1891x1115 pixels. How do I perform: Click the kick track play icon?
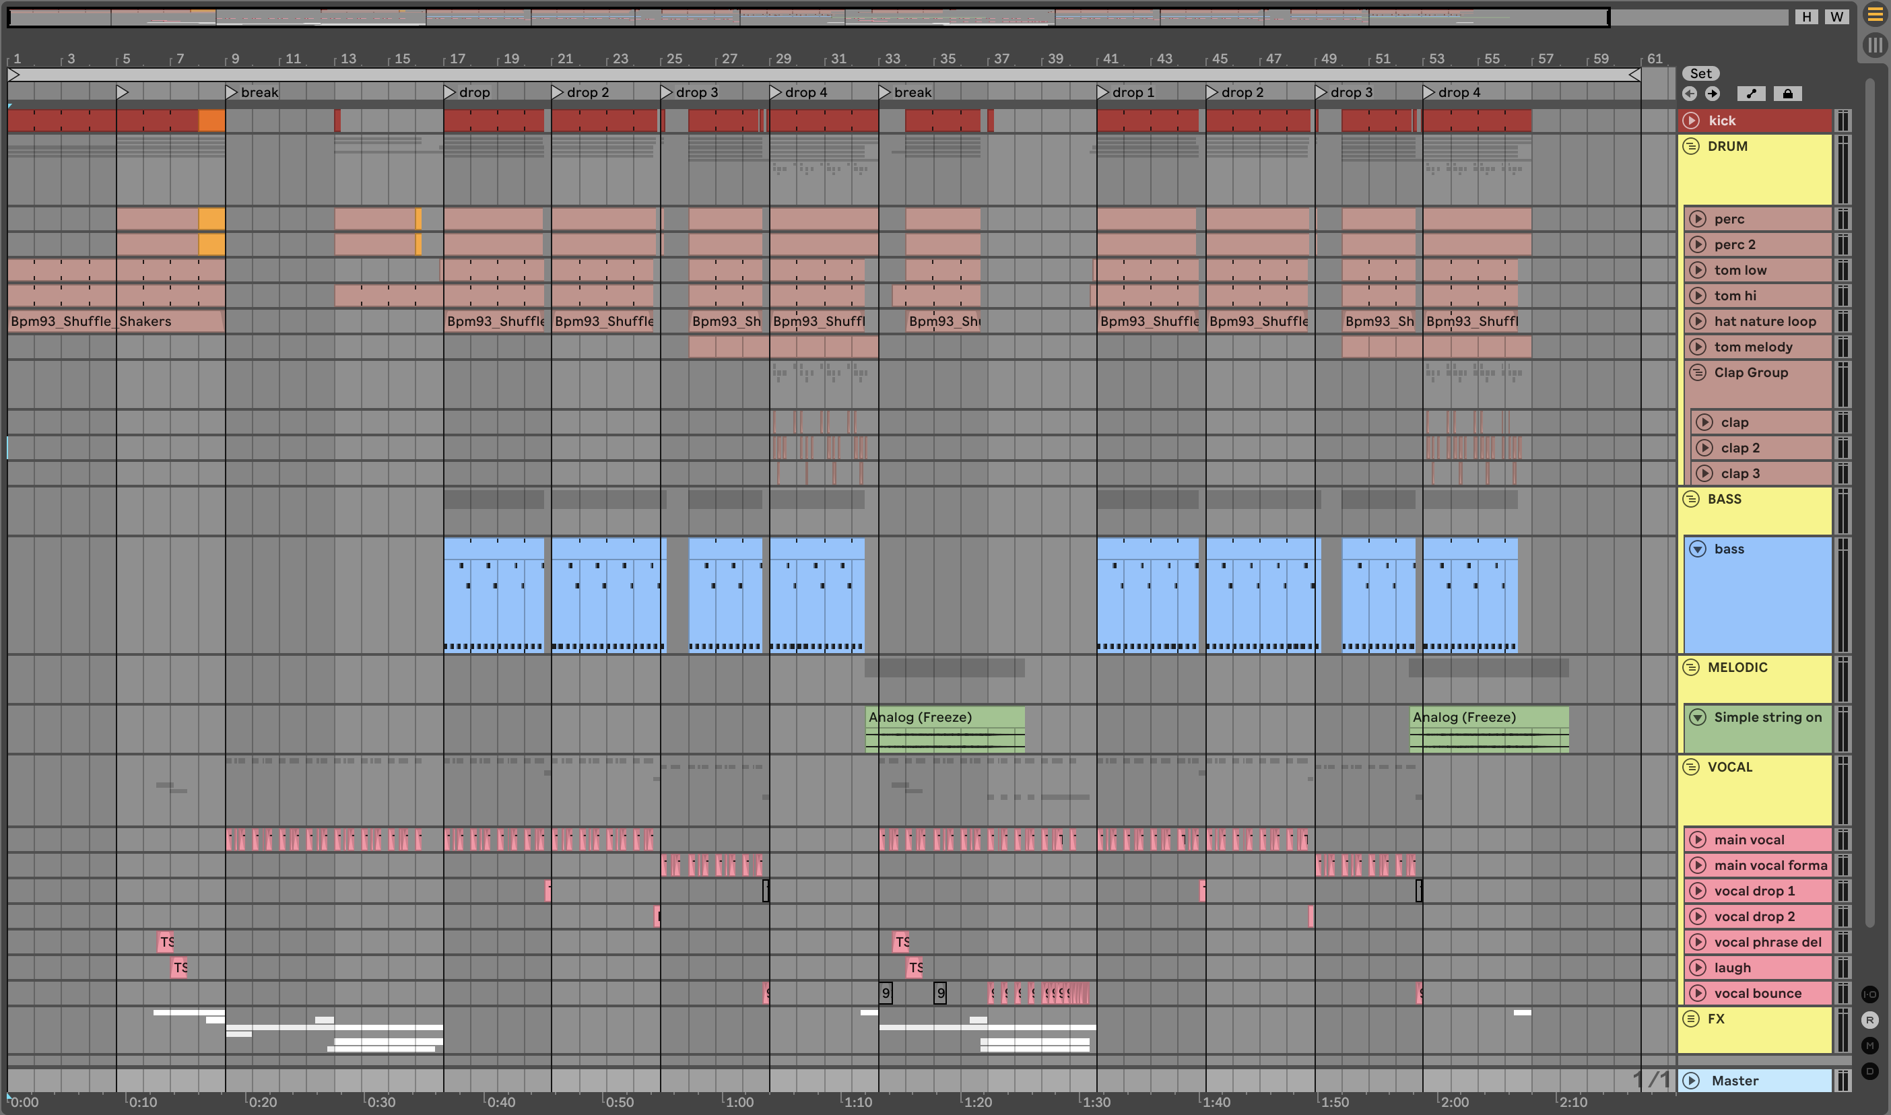[x=1690, y=121]
